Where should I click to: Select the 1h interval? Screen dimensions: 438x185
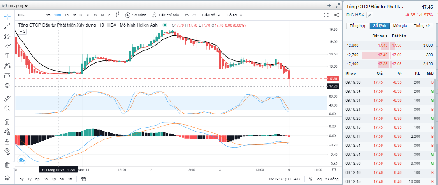67,15
